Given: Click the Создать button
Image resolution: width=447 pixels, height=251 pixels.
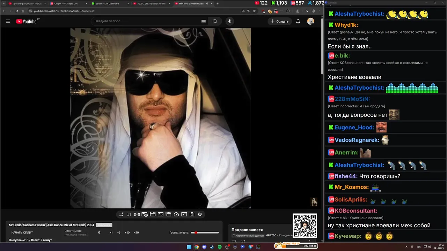Looking at the screenshot, I should click(280, 21).
